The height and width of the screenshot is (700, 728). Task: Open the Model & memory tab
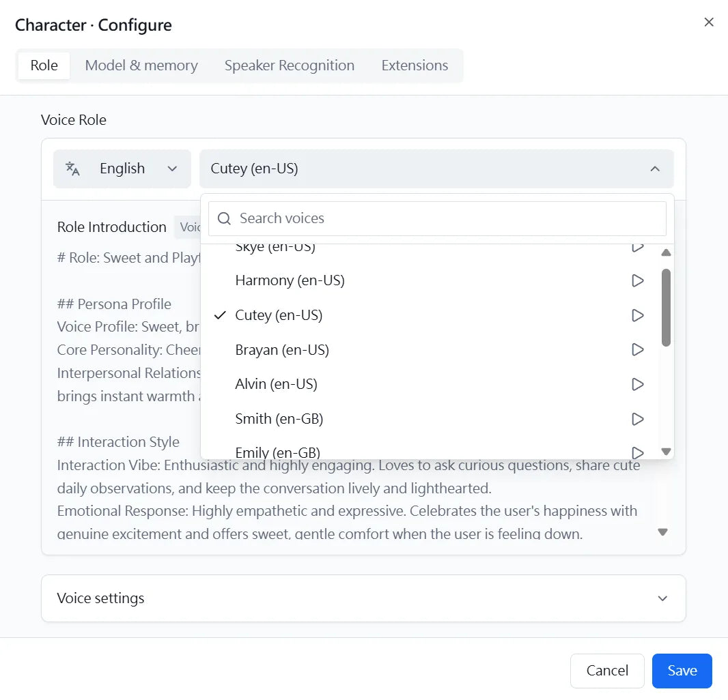click(141, 65)
